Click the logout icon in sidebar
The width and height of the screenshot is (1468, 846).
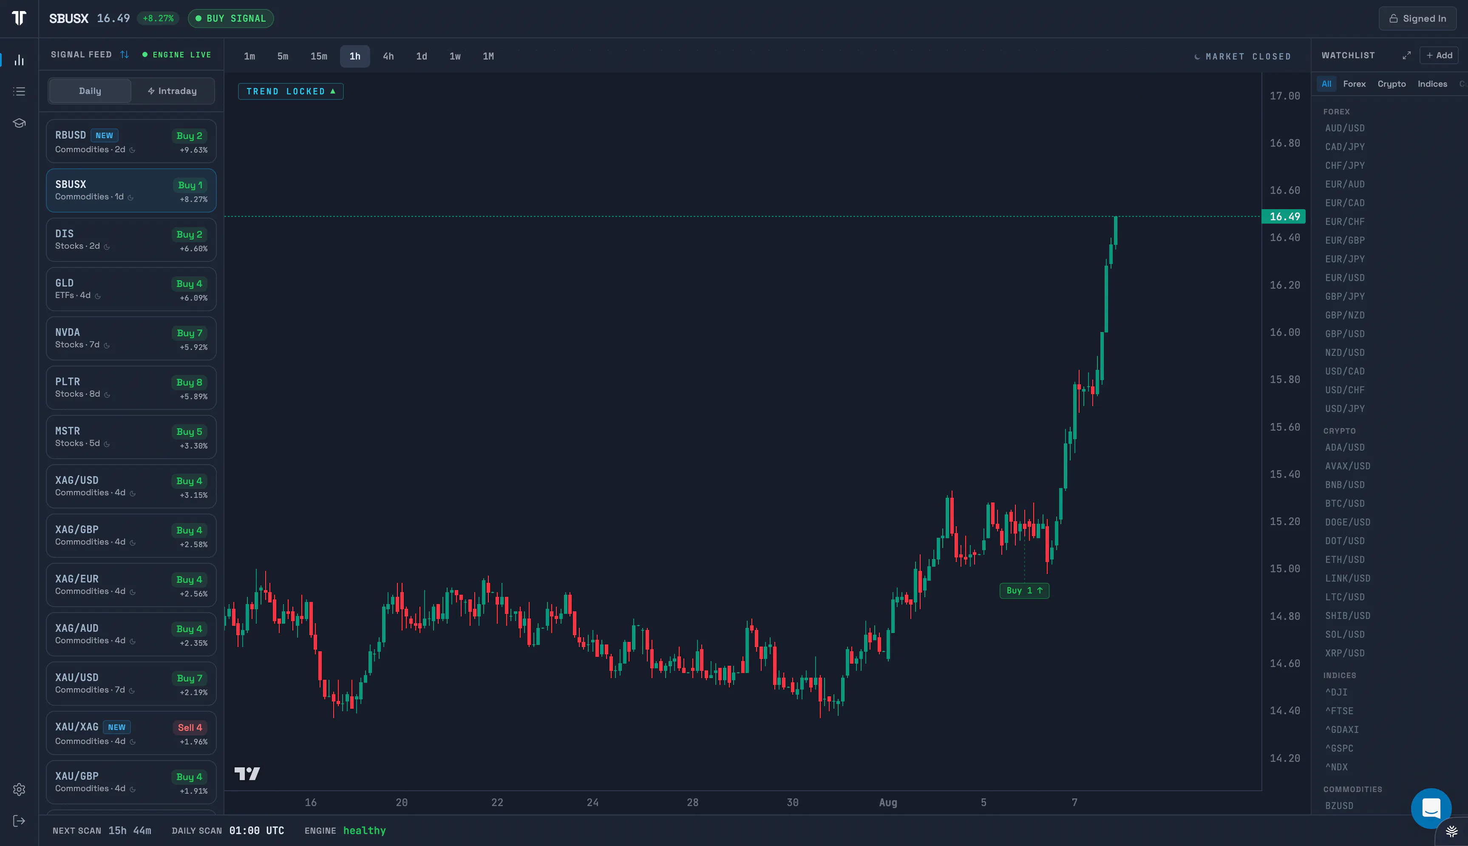(19, 820)
